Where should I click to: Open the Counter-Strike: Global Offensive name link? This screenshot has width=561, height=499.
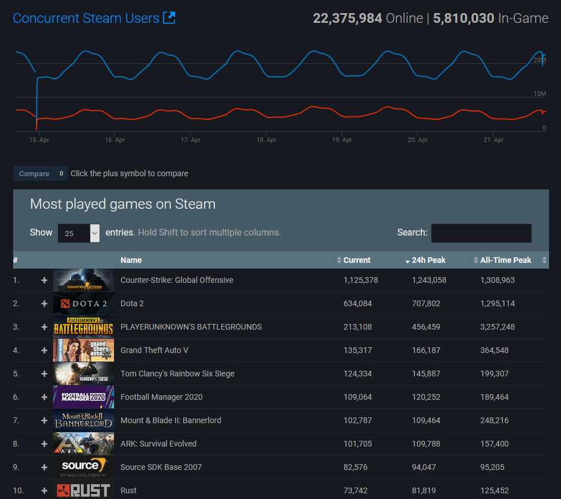(177, 280)
